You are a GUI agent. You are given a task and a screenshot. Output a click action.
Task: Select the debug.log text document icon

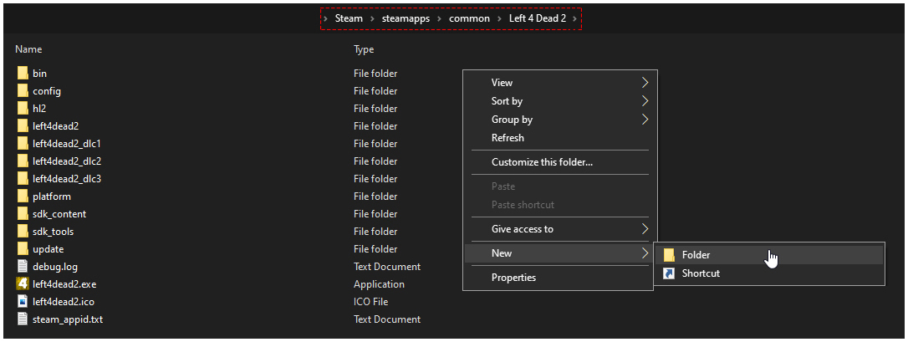pos(23,267)
